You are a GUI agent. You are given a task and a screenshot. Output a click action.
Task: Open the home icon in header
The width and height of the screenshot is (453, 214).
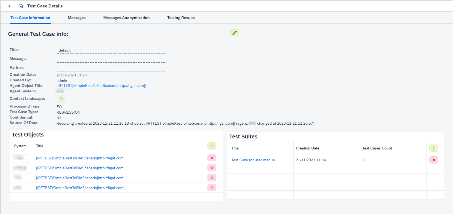pyautogui.click(x=21, y=6)
